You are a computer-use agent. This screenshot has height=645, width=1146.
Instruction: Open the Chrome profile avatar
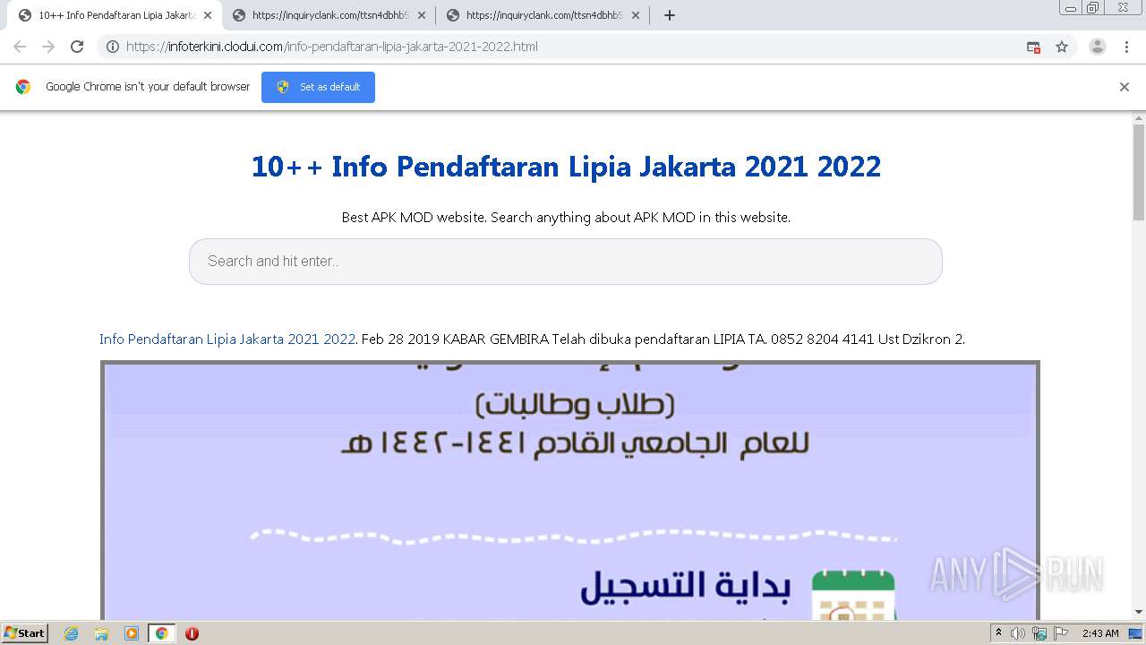point(1098,47)
